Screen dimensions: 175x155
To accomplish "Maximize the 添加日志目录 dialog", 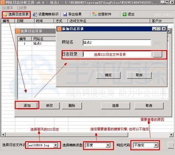I will point(159,29).
